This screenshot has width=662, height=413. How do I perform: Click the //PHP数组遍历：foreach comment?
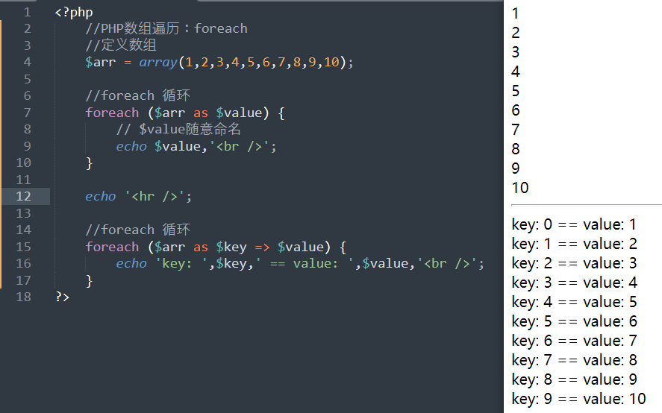click(x=166, y=28)
